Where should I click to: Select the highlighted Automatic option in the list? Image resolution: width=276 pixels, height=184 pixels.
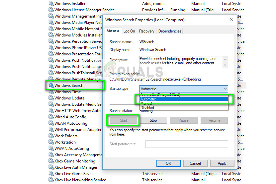click(x=184, y=99)
